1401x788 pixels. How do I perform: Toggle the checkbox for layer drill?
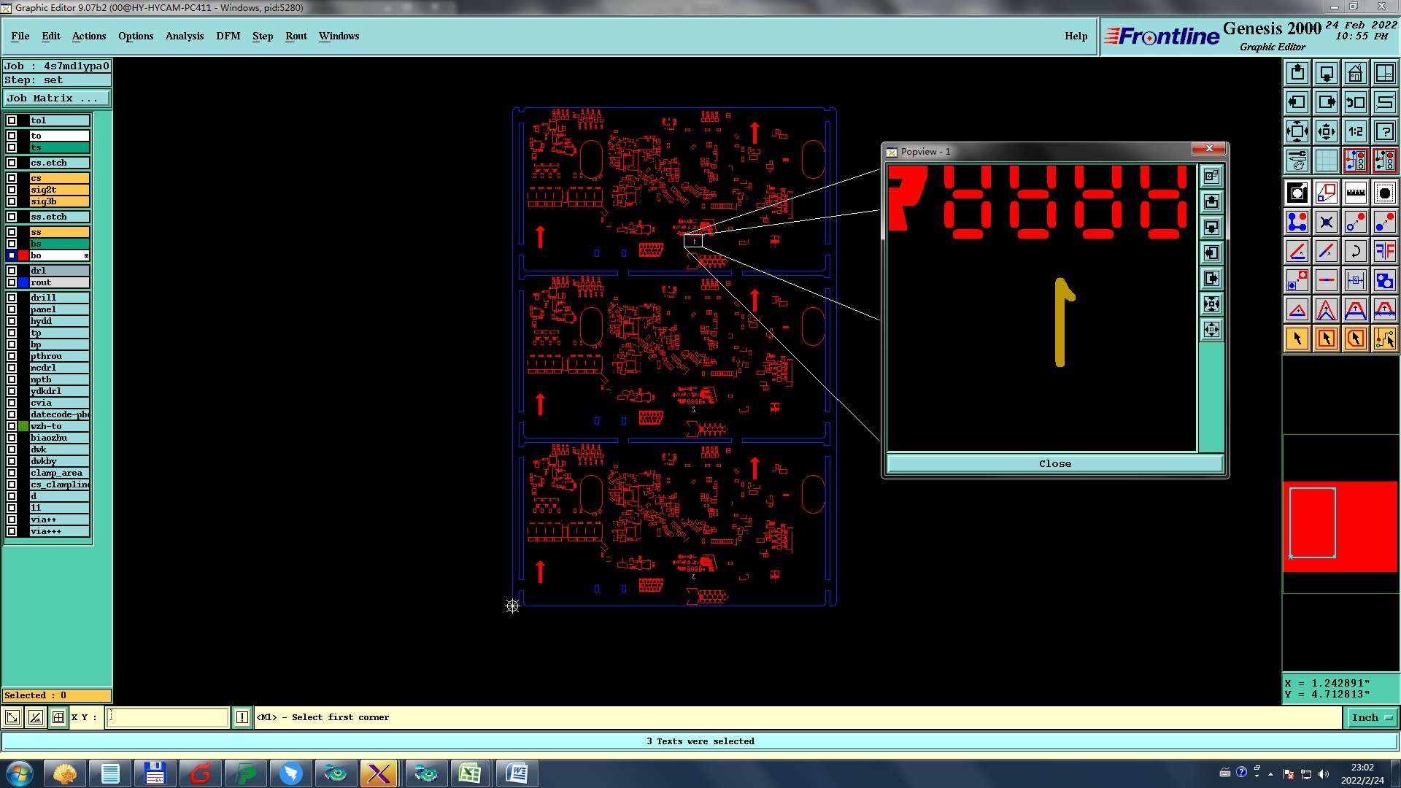click(12, 298)
